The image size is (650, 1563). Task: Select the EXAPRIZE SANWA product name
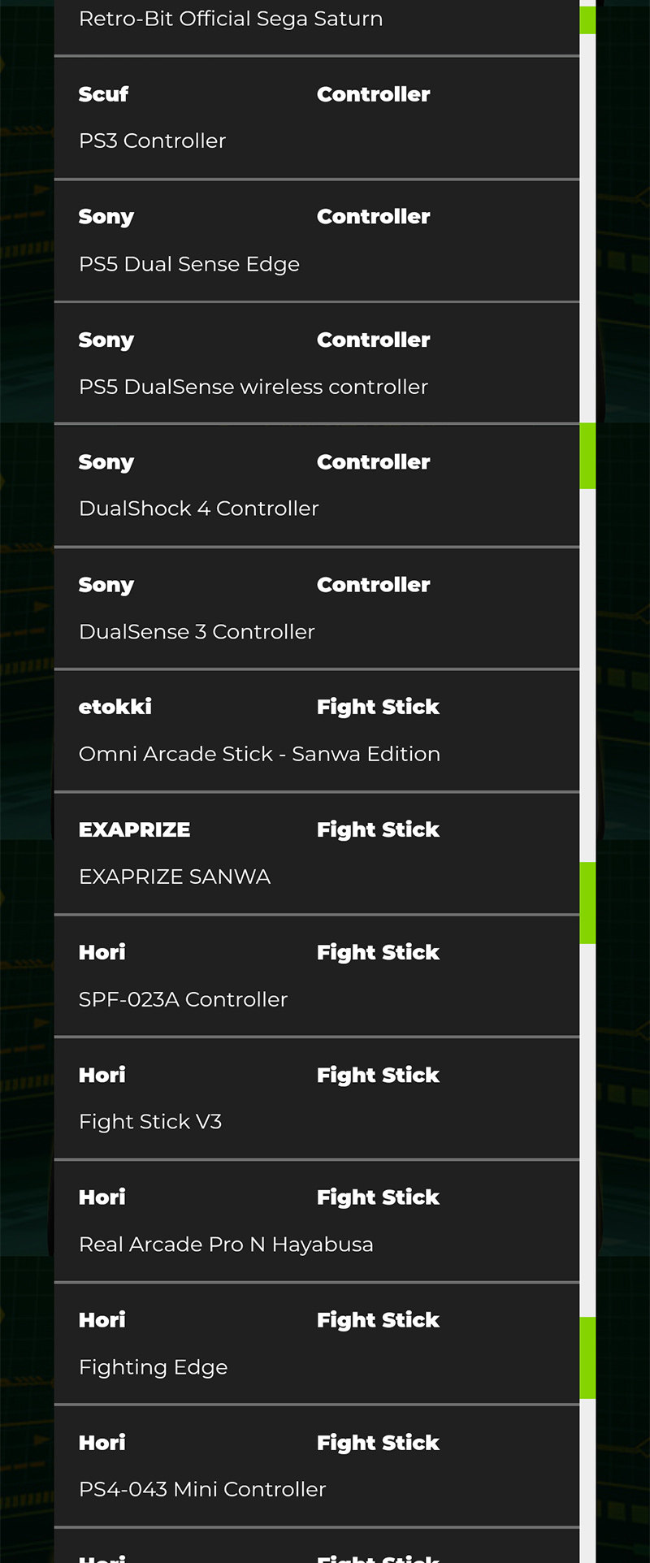point(174,877)
